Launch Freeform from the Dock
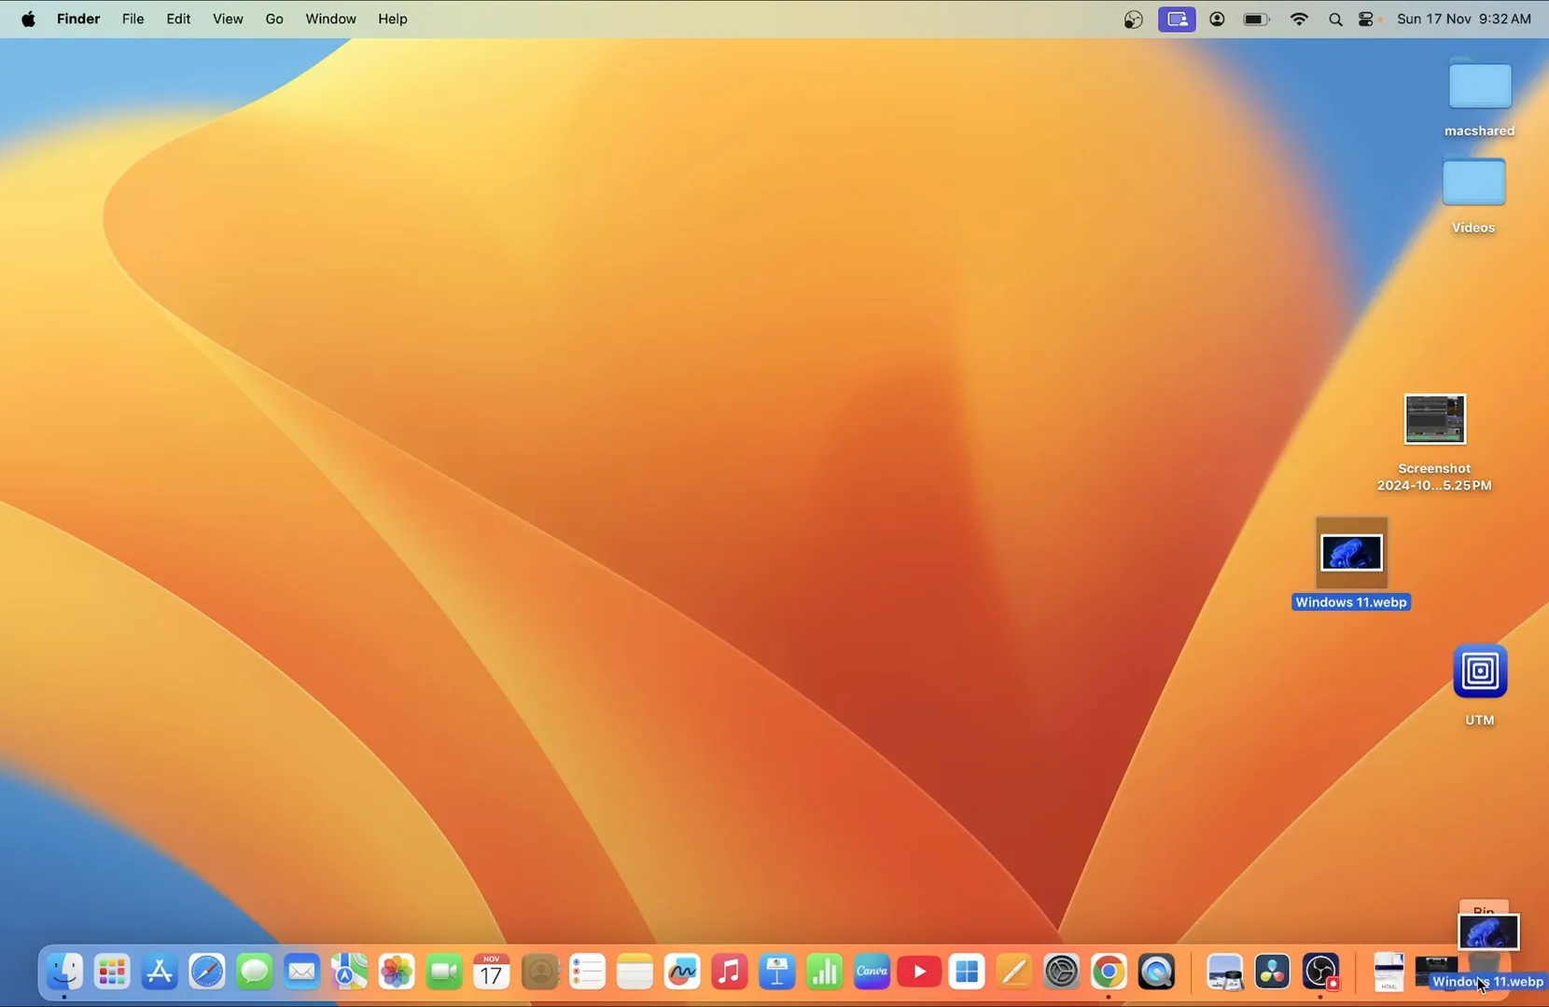Image resolution: width=1549 pixels, height=1007 pixels. 682,973
